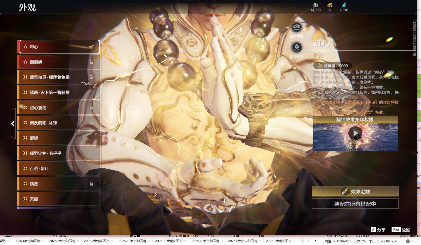
Task: Click 装配在所有搭配中 button
Action: [355, 204]
